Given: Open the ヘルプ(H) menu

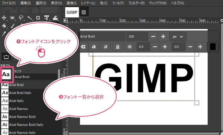Looking at the screenshot, I should coord(178,3).
